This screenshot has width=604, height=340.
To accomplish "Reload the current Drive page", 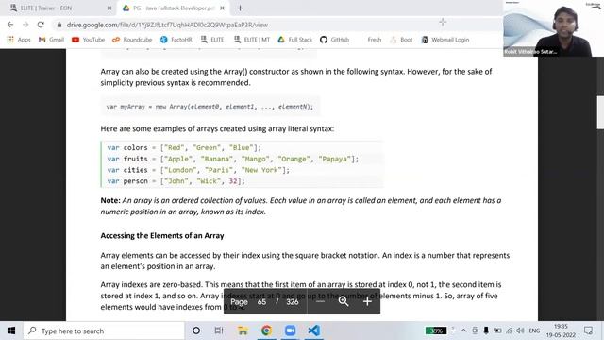I will 41,25.
